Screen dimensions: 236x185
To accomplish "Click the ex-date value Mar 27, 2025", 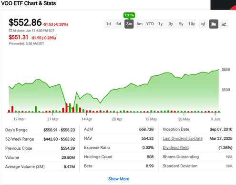I will point(221,138).
